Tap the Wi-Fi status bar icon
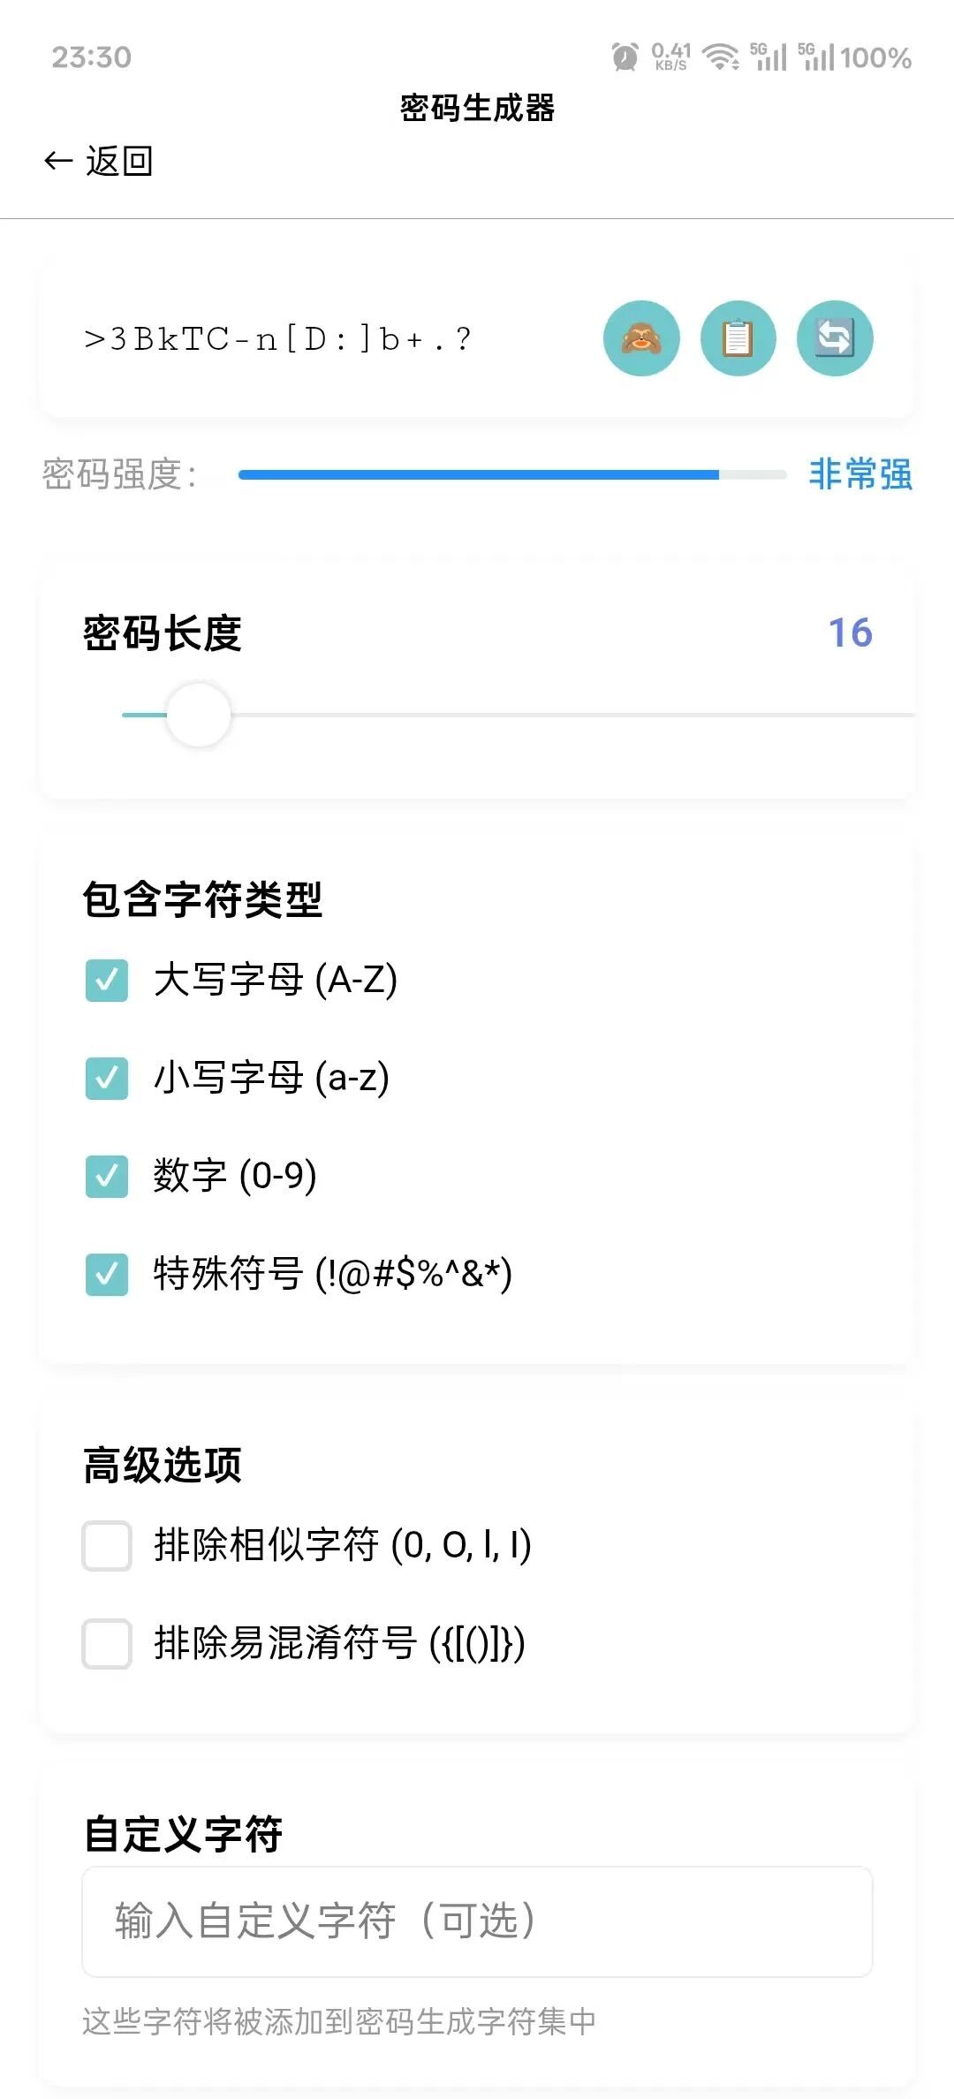Image resolution: width=954 pixels, height=2099 pixels. point(721,57)
